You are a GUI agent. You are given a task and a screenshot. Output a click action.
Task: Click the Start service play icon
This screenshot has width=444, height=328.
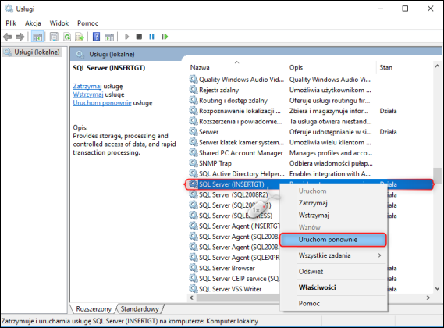pyautogui.click(x=127, y=37)
